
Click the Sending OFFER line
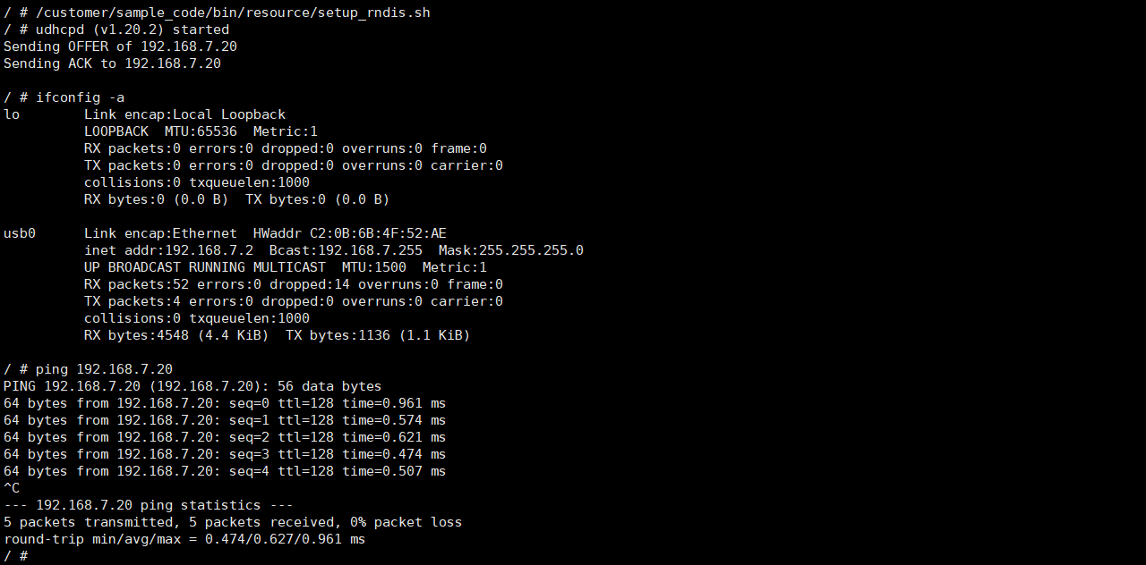point(120,46)
